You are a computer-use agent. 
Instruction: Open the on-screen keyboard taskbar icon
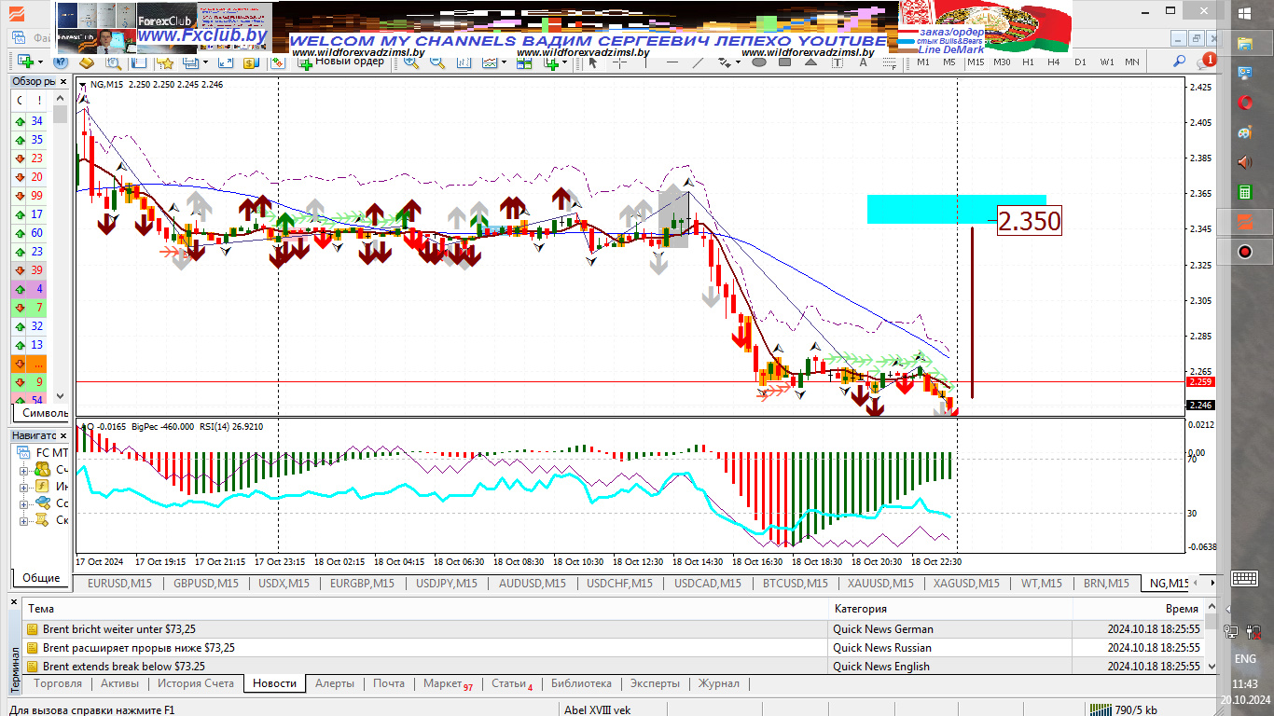1245,578
